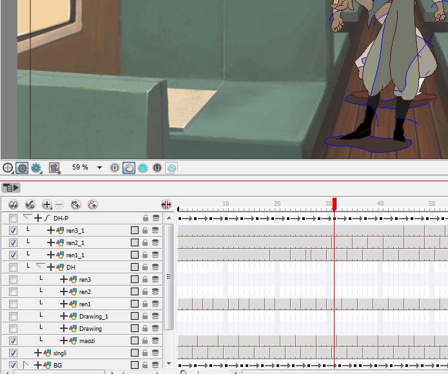Click the add peg icon in timeline toolbar
The width and height of the screenshot is (448, 374).
[x=93, y=204]
